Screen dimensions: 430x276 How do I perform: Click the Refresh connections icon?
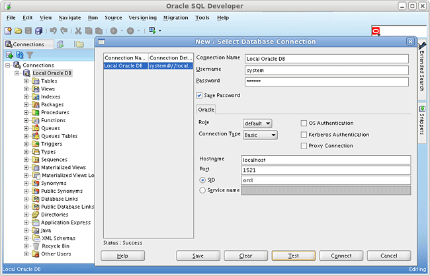click(19, 55)
